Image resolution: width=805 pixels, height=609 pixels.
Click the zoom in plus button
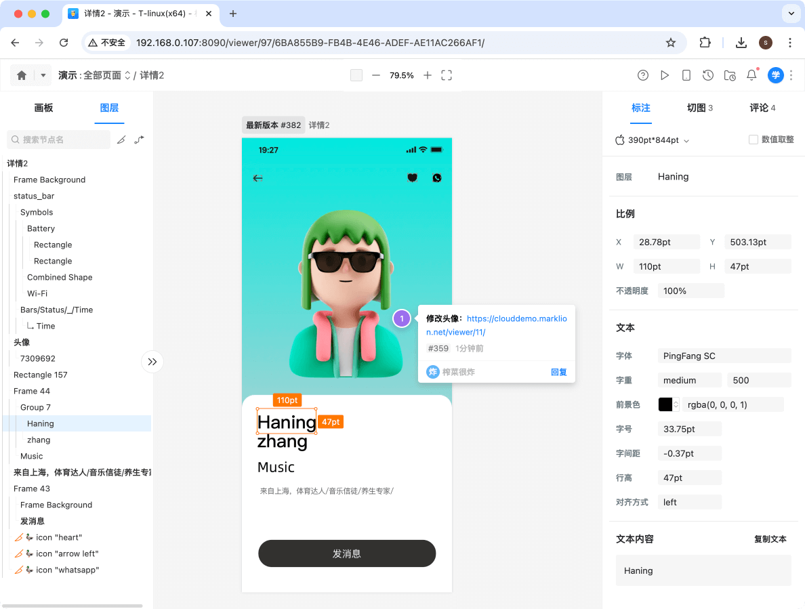428,75
